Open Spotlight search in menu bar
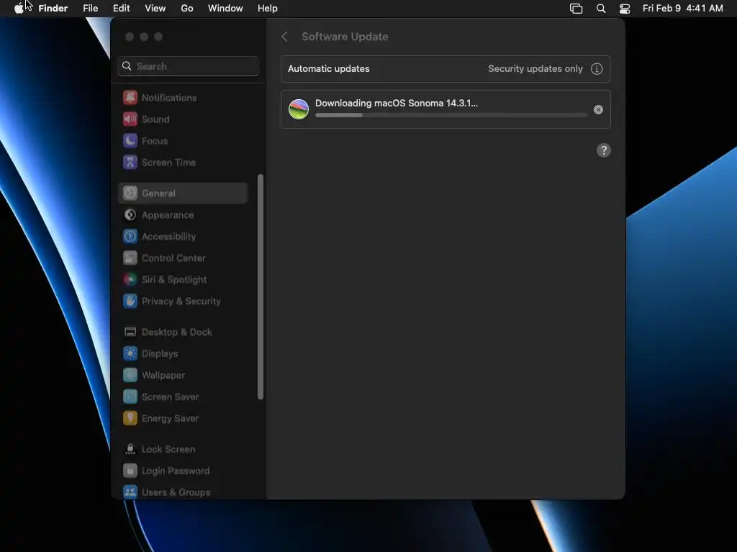The image size is (737, 552). [601, 9]
